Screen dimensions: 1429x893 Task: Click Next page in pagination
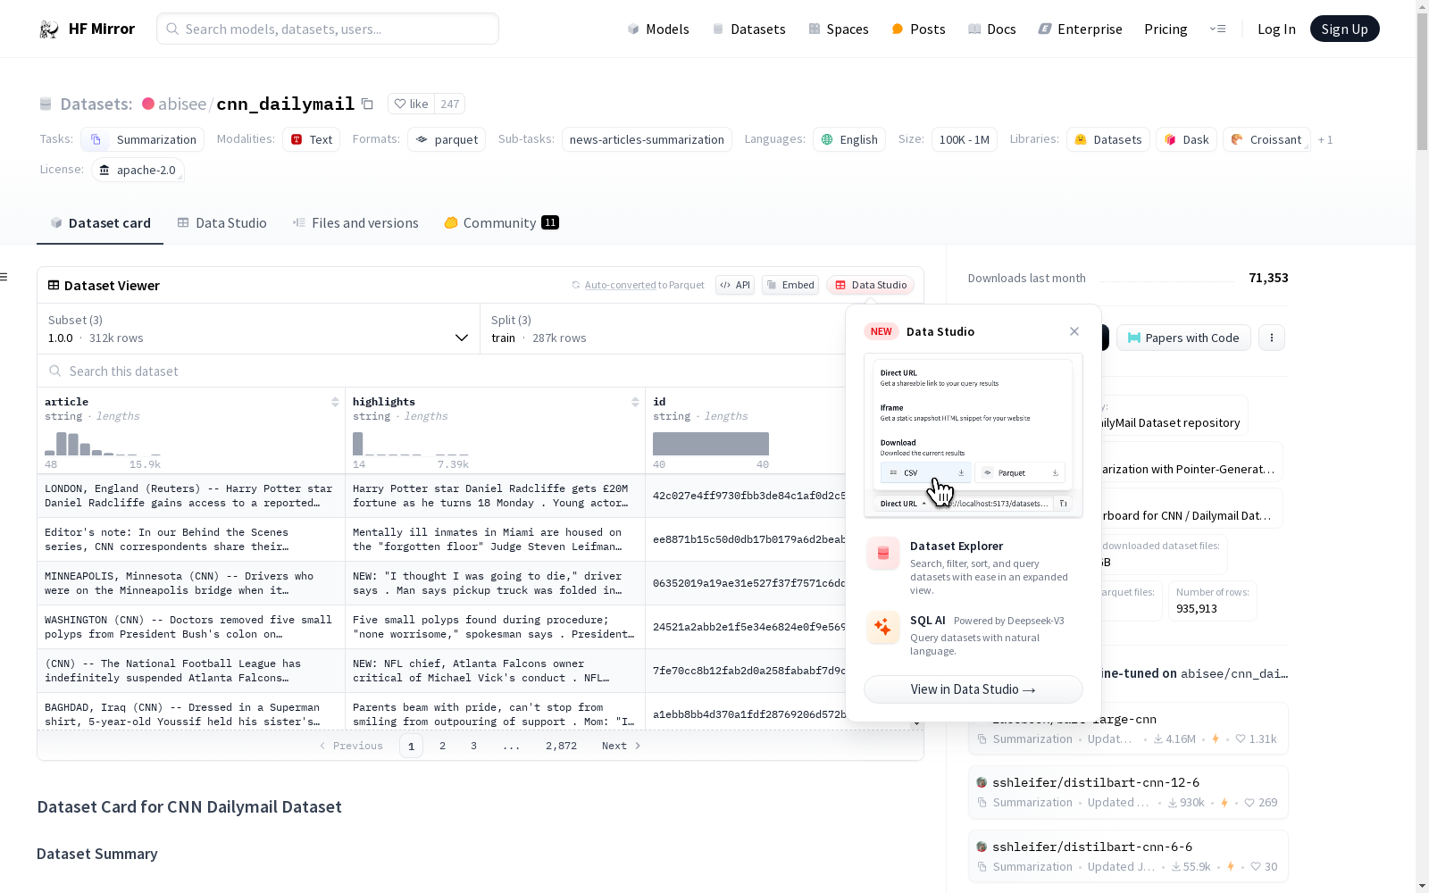[x=621, y=746]
